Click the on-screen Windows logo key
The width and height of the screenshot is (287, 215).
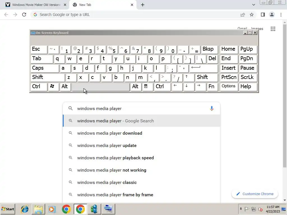(x=54, y=87)
